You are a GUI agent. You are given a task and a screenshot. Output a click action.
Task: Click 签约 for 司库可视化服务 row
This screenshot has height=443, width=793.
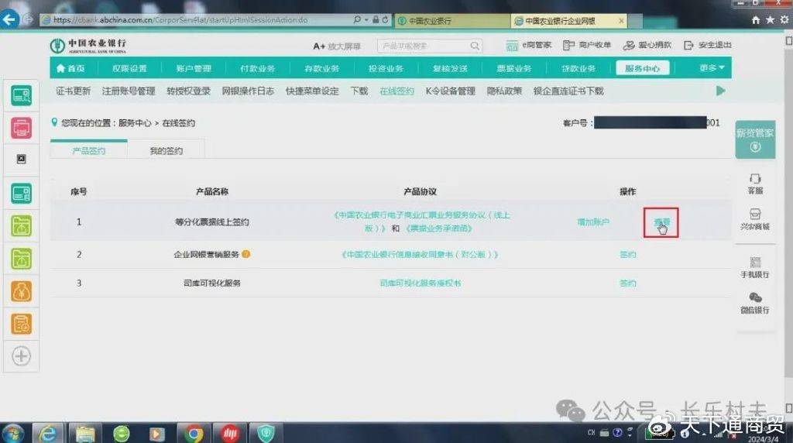(x=627, y=283)
